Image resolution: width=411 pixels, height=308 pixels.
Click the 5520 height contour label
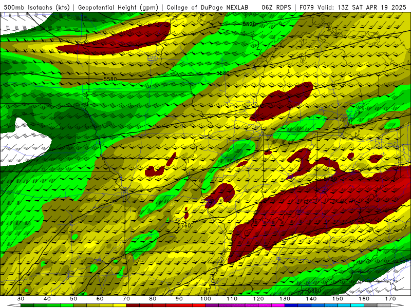pyautogui.click(x=249, y=24)
